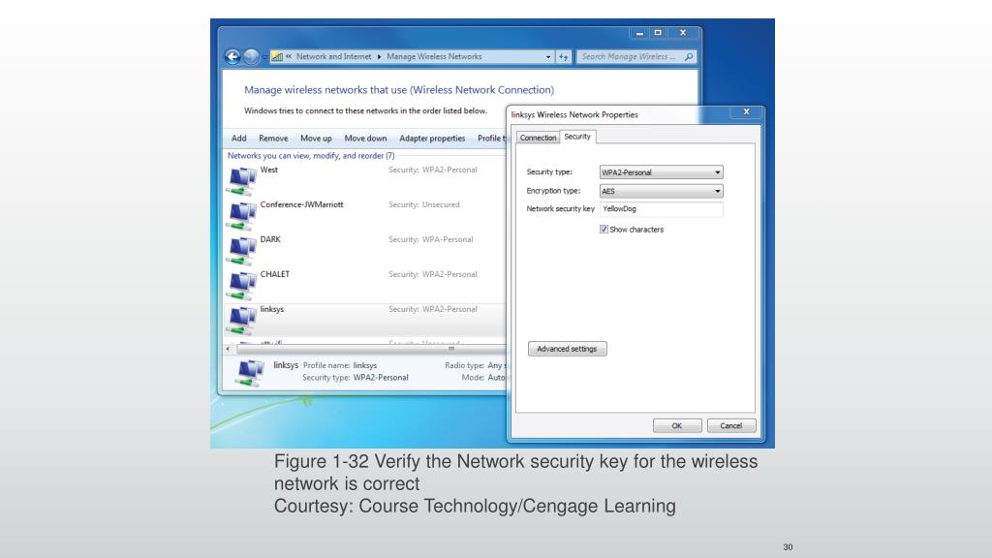
Task: Select the DARK network icon
Action: pyautogui.click(x=241, y=251)
